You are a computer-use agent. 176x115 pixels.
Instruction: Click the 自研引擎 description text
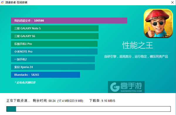tap(136, 56)
